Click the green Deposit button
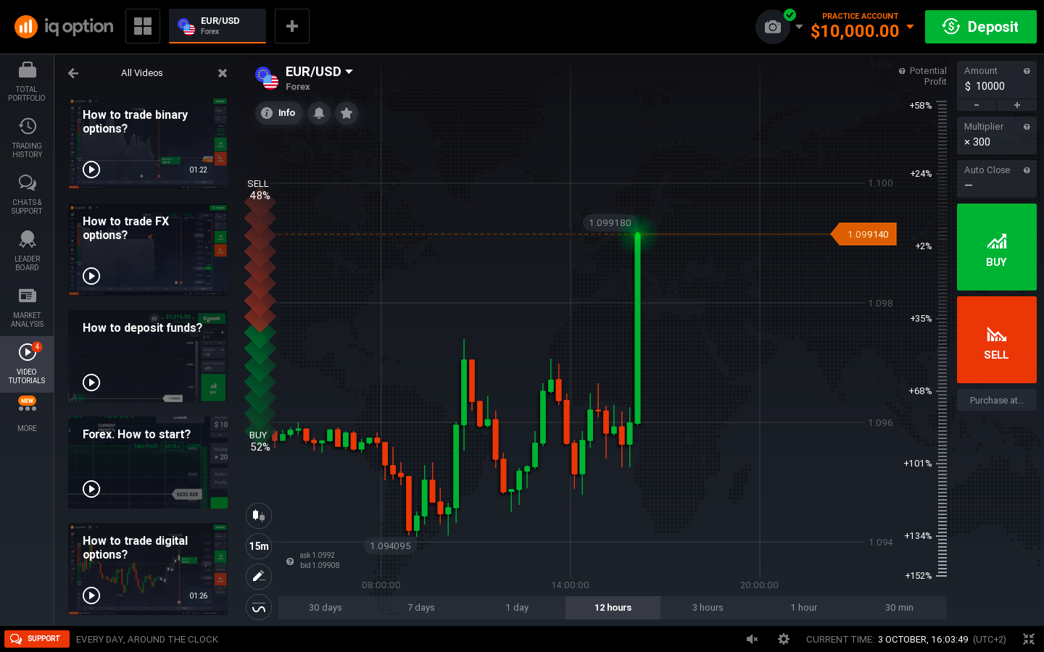The image size is (1044, 652). pyautogui.click(x=981, y=27)
